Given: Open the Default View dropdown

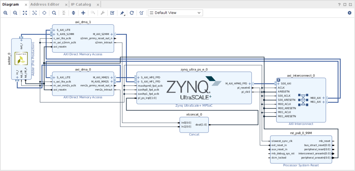Looking at the screenshot, I should click(175, 13).
